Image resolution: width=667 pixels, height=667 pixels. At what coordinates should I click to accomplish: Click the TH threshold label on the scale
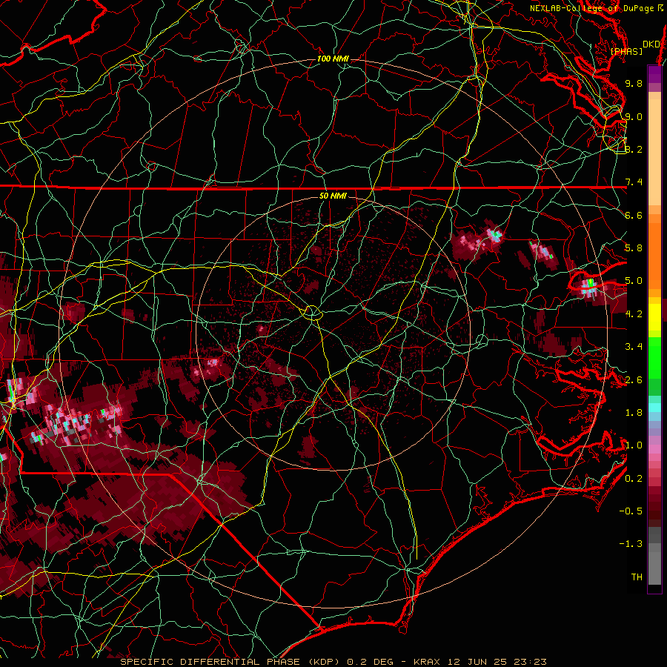[637, 577]
